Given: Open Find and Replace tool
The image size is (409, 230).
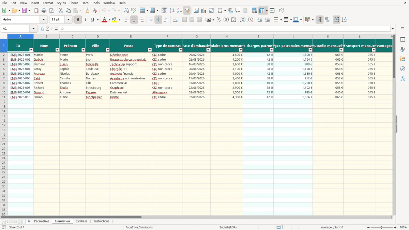Looking at the screenshot, I should 126,11.
